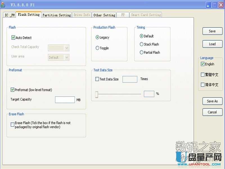Toggle Preformat (low level format) checkbox

(12, 90)
